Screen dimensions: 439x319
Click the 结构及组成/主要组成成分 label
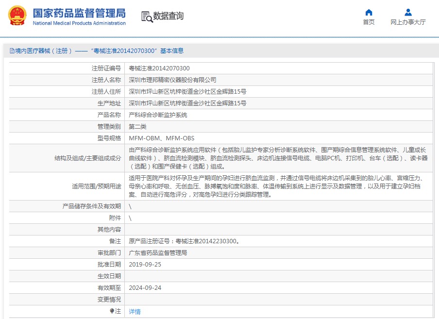(x=87, y=158)
